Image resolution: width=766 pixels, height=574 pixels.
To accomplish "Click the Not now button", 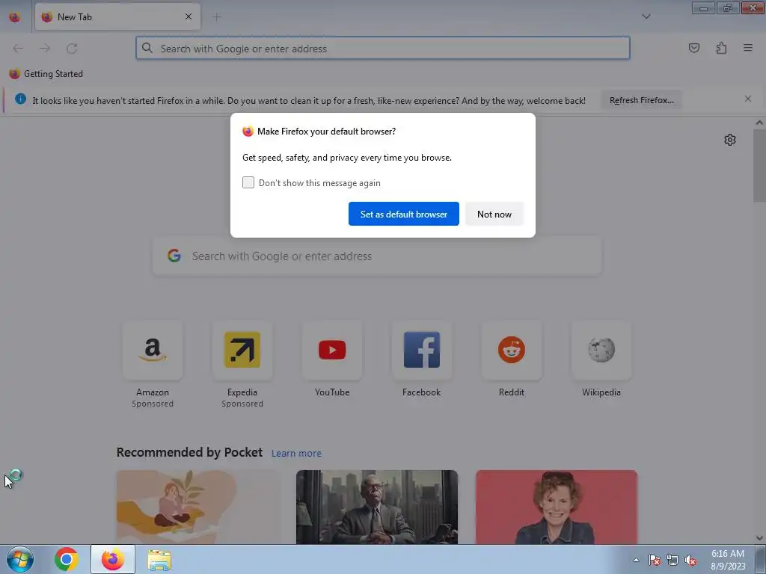I will pos(494,214).
